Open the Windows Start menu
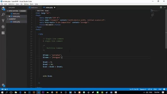167x94 pixels. (2, 92)
